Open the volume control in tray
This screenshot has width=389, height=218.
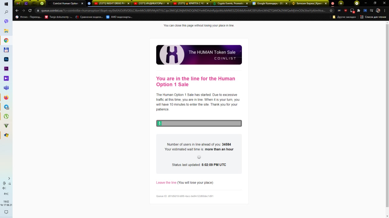(x=4, y=188)
